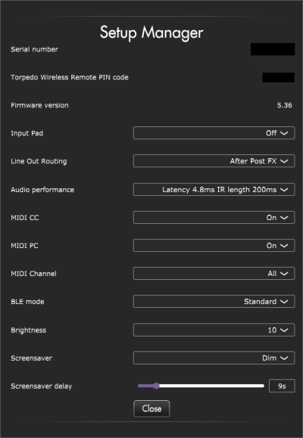Click the chevron beside IR length 200ms

pyautogui.click(x=284, y=190)
